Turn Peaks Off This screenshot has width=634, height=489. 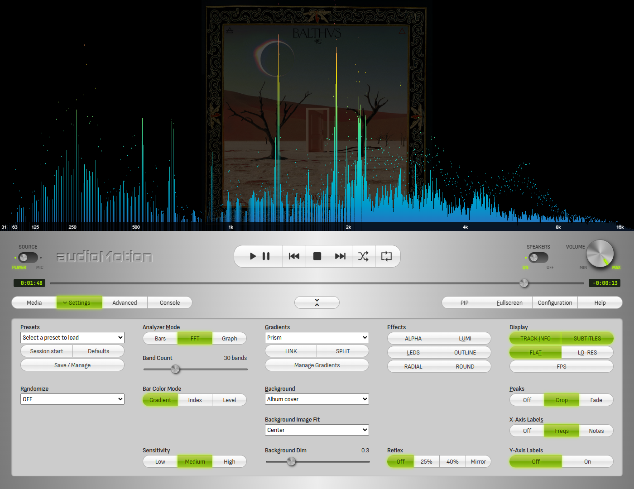[527, 400]
